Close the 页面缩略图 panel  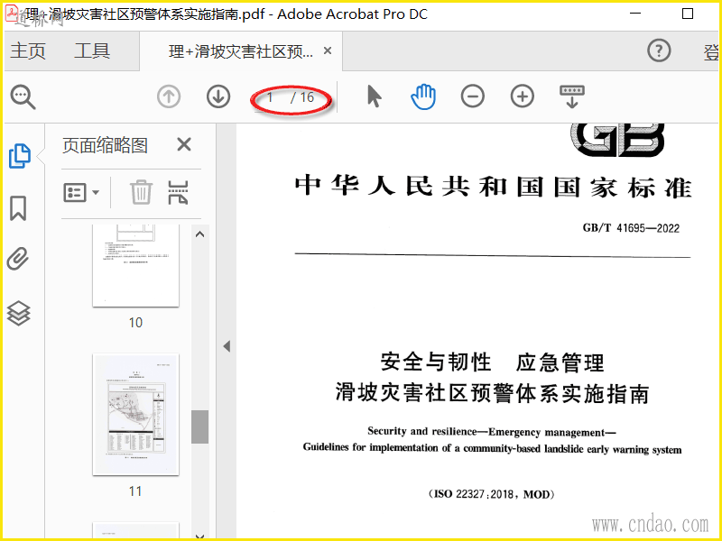(x=184, y=145)
